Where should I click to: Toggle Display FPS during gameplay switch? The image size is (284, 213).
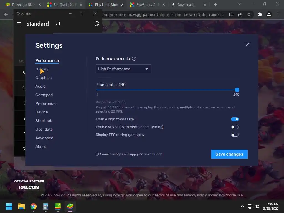tap(235, 135)
